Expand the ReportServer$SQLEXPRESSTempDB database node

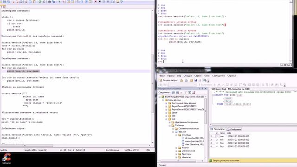tap(166, 109)
